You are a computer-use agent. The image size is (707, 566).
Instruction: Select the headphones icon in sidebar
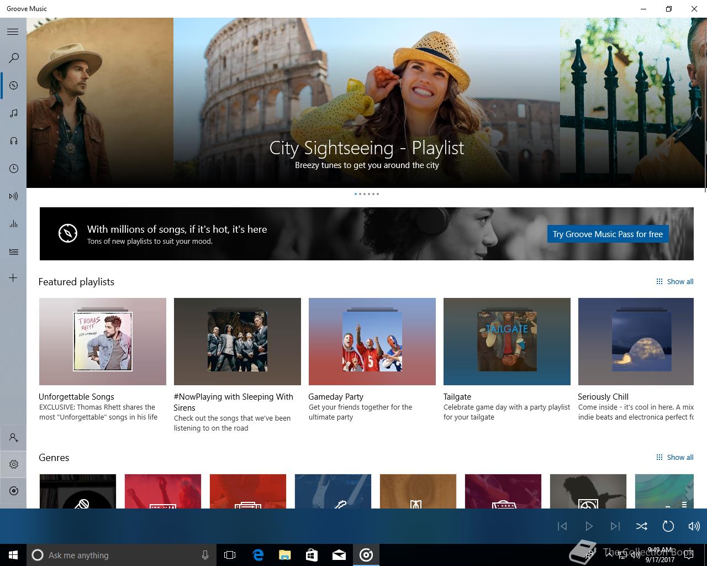pyautogui.click(x=13, y=141)
